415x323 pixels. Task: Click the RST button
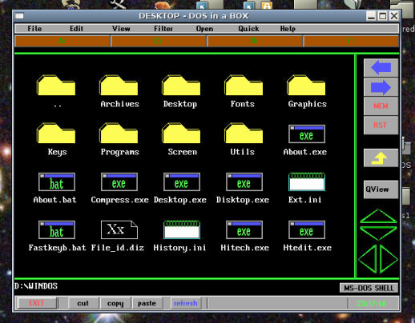381,126
